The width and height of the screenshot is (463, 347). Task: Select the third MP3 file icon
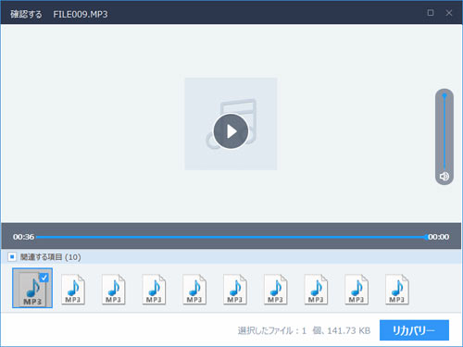pos(113,290)
